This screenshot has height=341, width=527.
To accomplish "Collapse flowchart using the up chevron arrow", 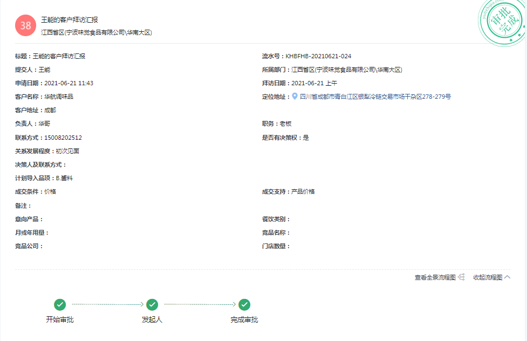I will coord(507,277).
